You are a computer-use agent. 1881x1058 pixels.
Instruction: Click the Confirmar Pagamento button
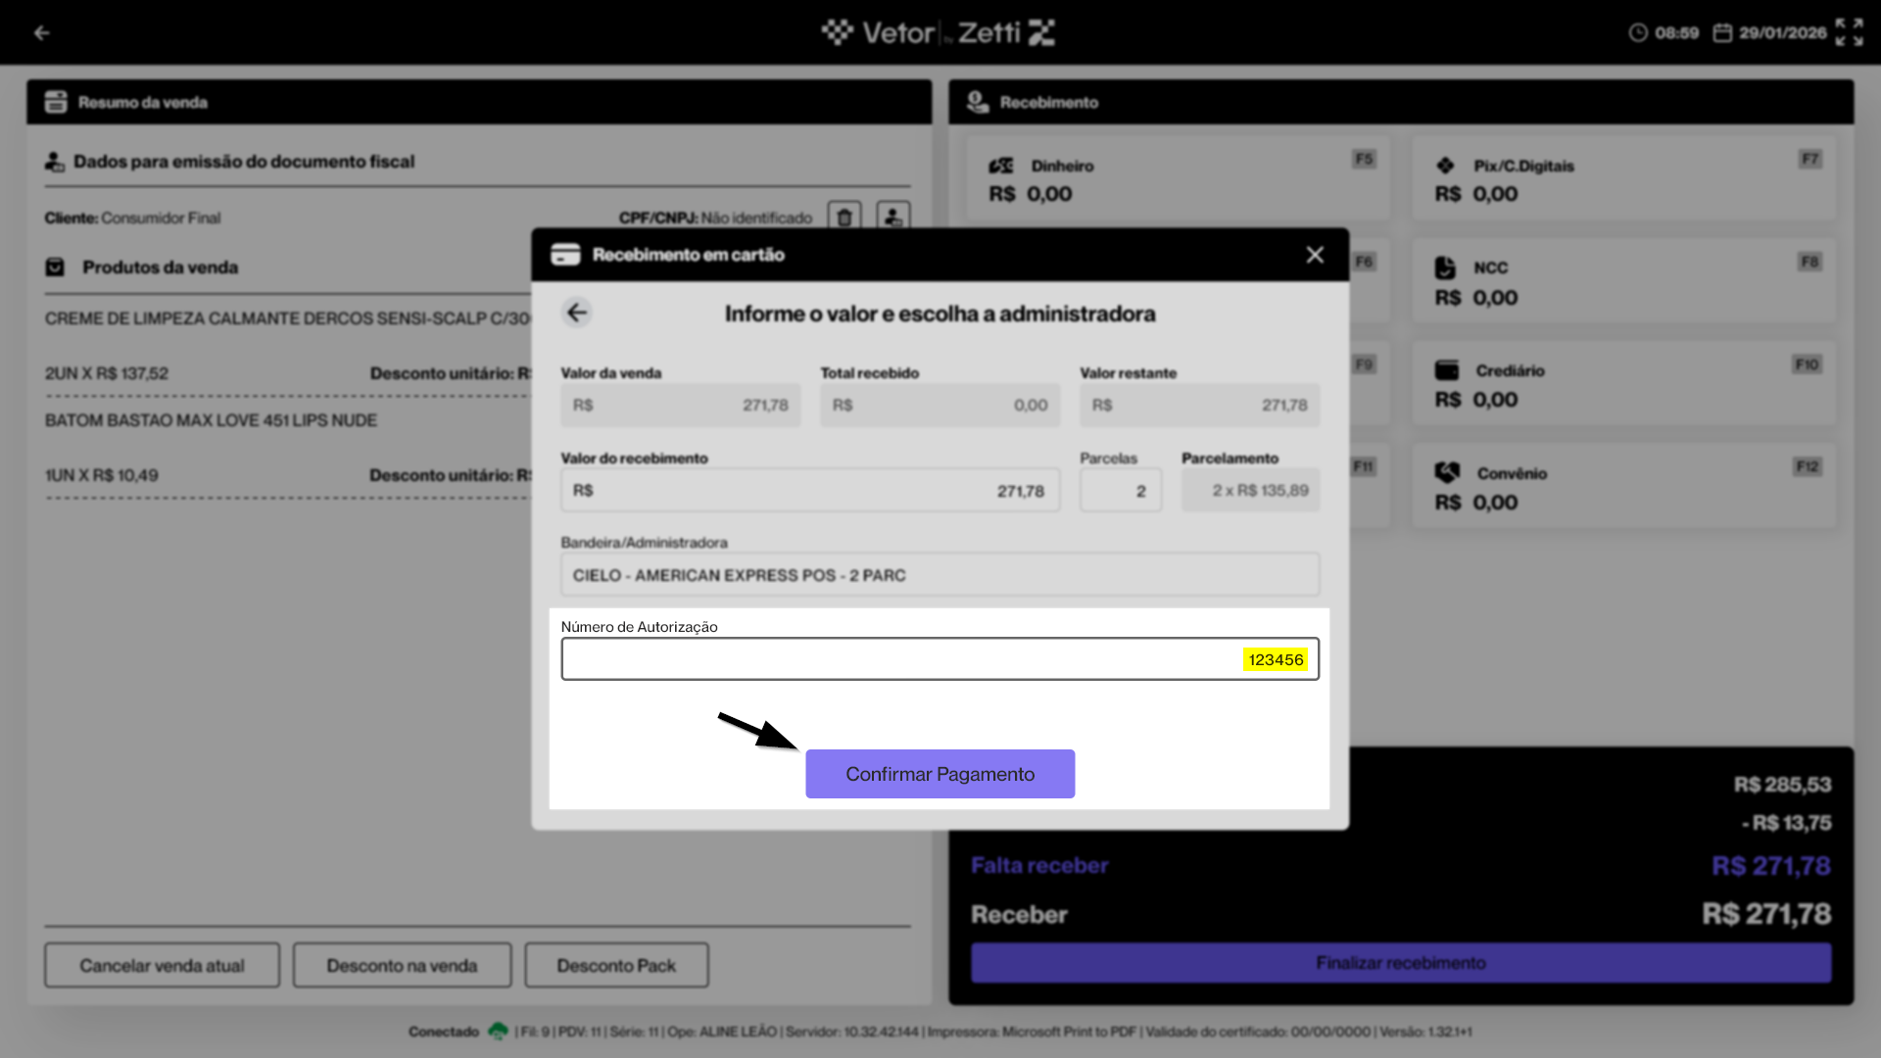(940, 774)
